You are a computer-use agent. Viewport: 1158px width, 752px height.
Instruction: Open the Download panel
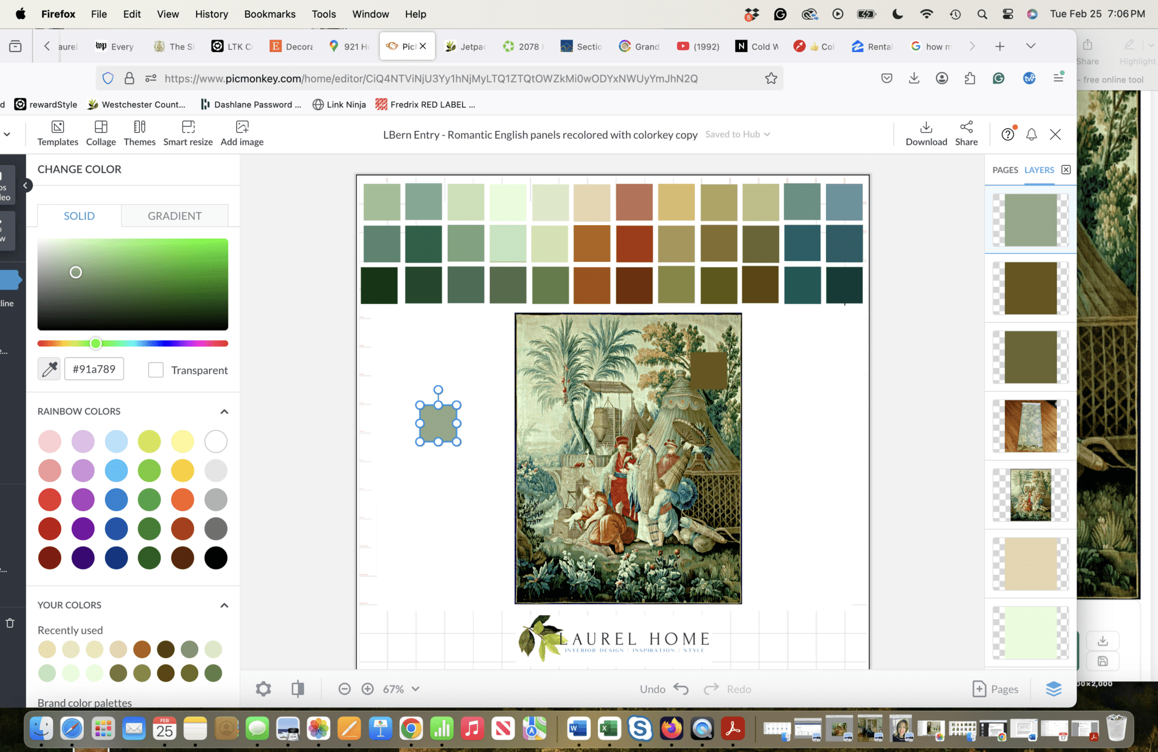[x=925, y=133]
